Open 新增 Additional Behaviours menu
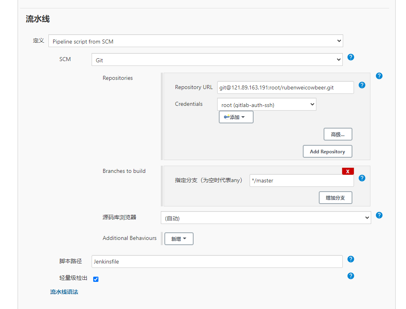Screen dimensions: 406x309 coord(179,239)
